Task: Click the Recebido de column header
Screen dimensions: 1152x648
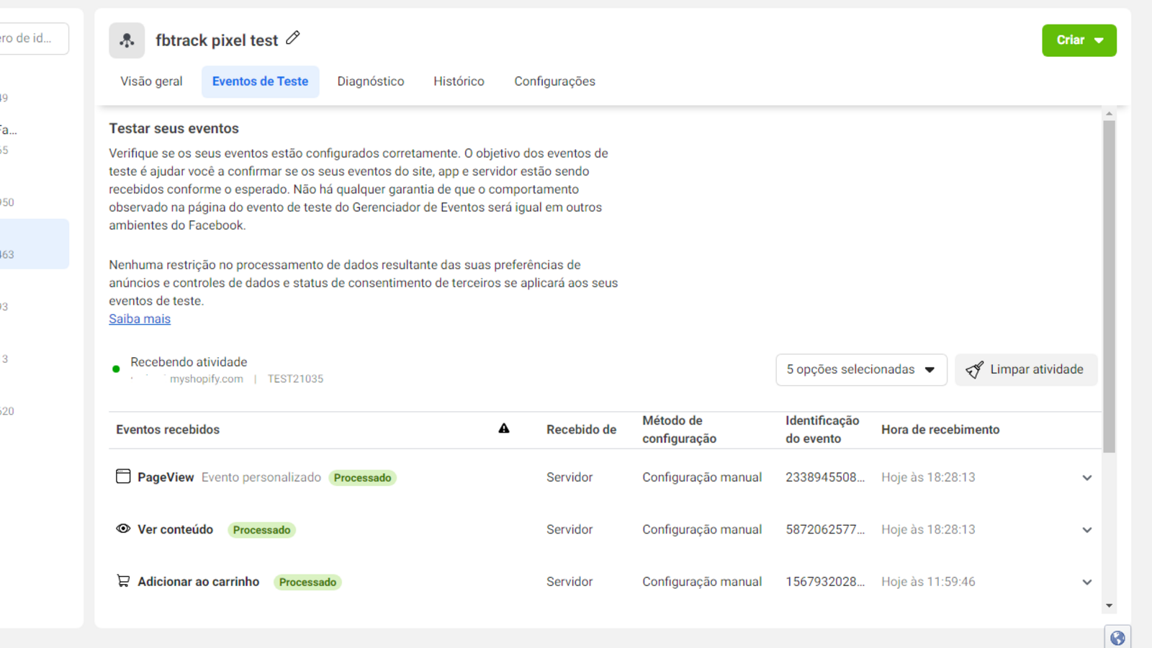Action: (581, 429)
